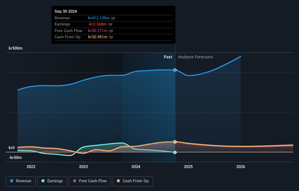Click the pink Free Cash Flow legend dot
Image resolution: width=299 pixels, height=191 pixels.
point(75,181)
